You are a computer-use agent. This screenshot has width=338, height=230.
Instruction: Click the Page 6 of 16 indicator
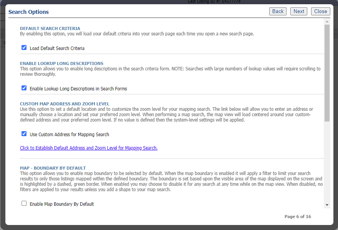[298, 217]
